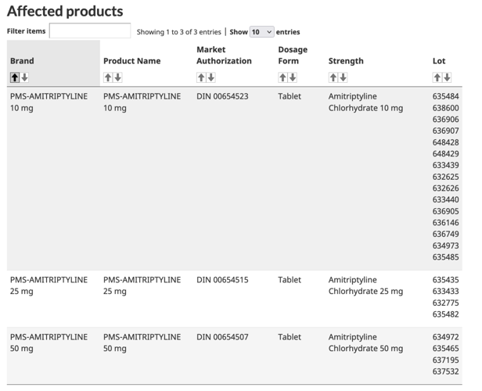This screenshot has height=391, width=482.
Task: Sort Market Authorization descending arrow
Action: click(x=211, y=77)
